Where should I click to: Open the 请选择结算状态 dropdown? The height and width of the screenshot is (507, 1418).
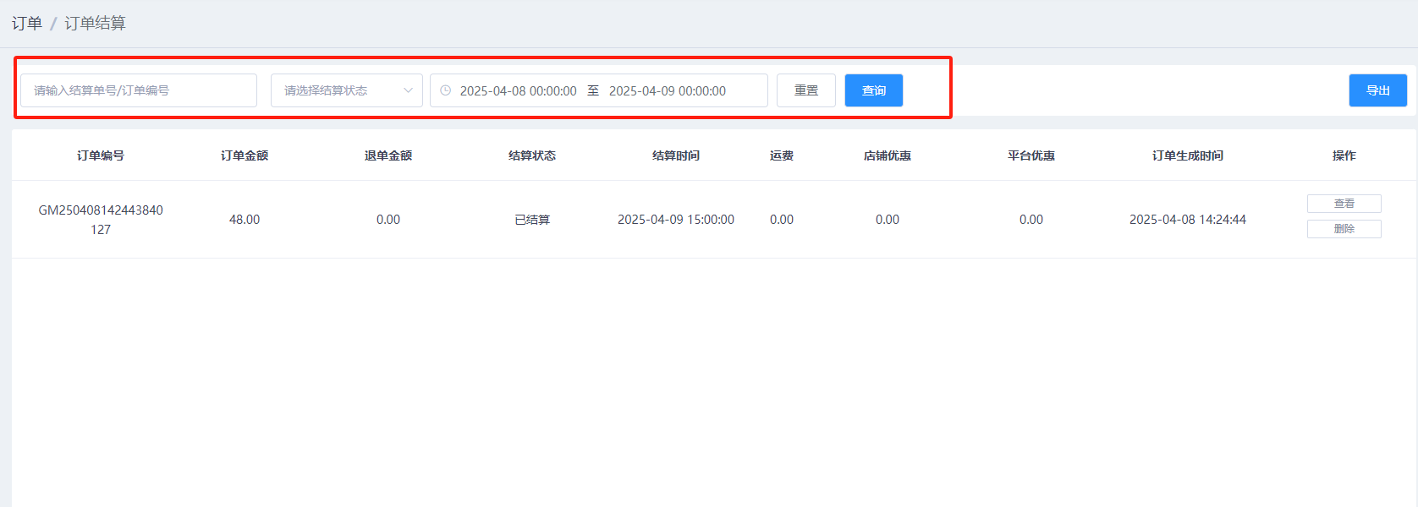[346, 90]
